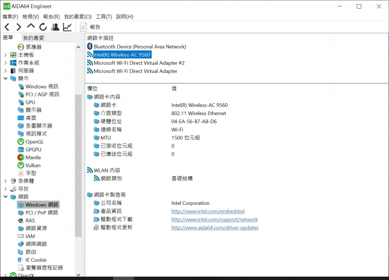The image size is (389, 280).
Task: Click the 802.11 Wireless Ethernet value
Action: coord(199,113)
